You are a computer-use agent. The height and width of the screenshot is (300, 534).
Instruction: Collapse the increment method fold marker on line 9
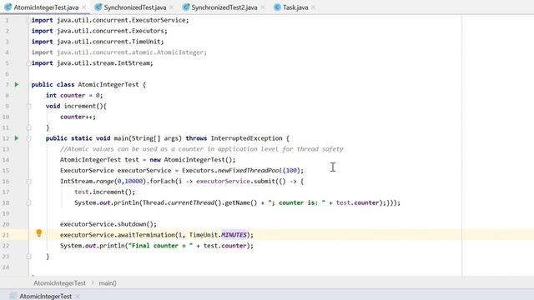28,106
